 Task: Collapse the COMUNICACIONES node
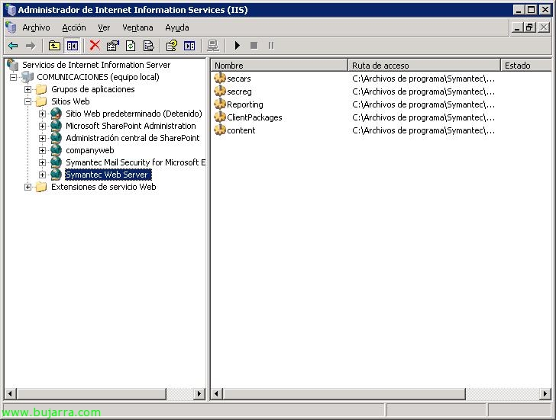pos(13,77)
